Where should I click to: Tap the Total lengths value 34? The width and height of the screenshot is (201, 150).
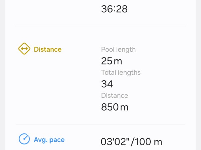(x=107, y=84)
